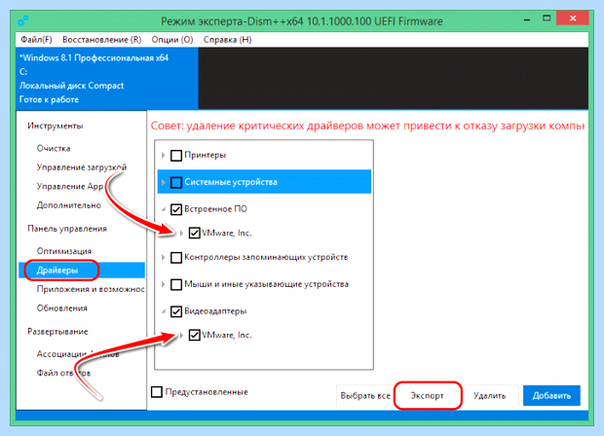Check Мыши и иные указывающие устройства checkbox
Viewport: 604px width, 436px height.
click(176, 284)
